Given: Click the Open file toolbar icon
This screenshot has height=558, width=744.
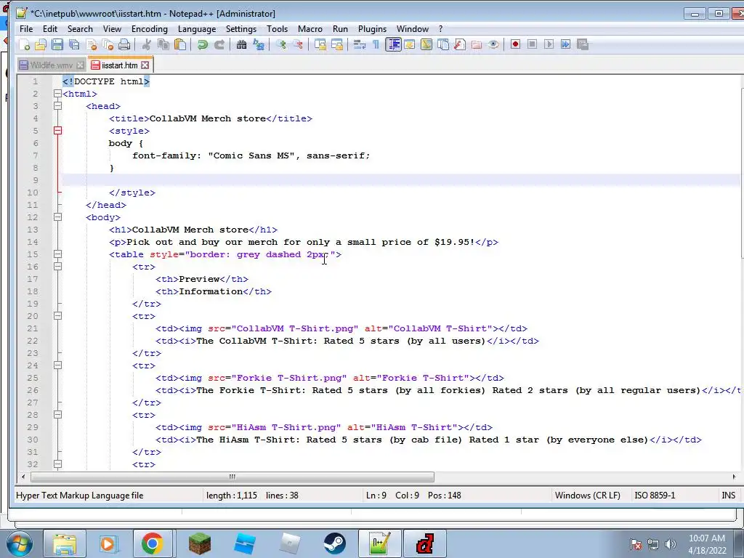Looking at the screenshot, I should click(41, 44).
